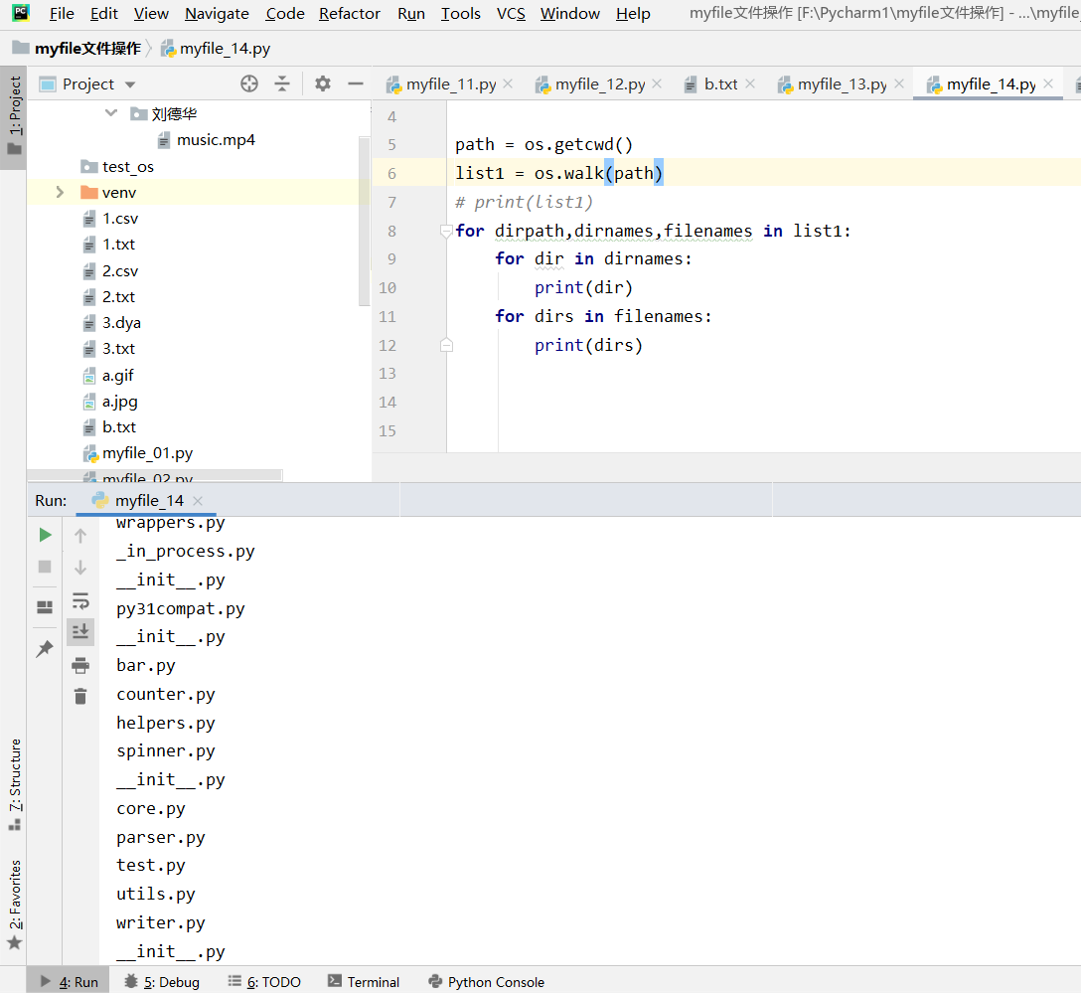The image size is (1081, 993).
Task: Click the fold marker on line 8
Action: pos(446,231)
